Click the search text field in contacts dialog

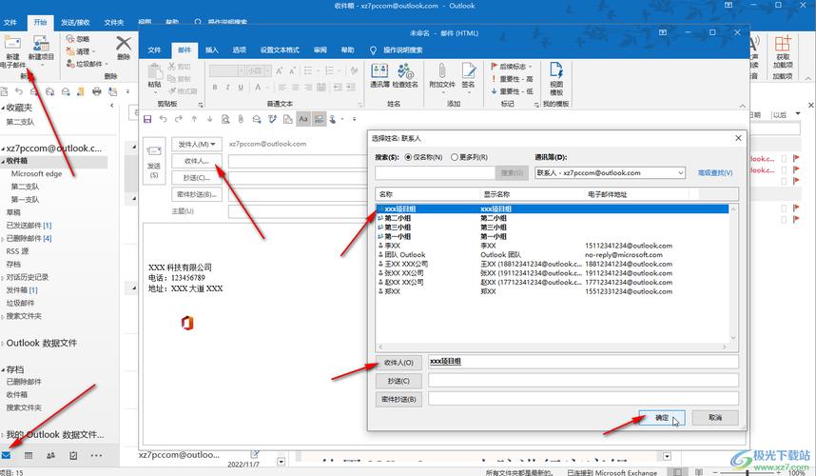click(x=435, y=173)
